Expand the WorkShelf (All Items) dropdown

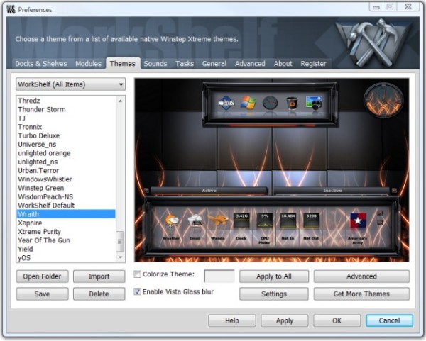70,84
